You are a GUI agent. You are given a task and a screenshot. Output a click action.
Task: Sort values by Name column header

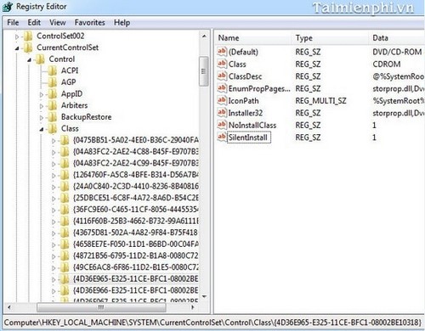253,38
